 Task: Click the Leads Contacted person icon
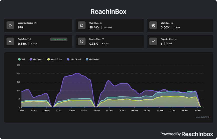(x=10, y=25)
